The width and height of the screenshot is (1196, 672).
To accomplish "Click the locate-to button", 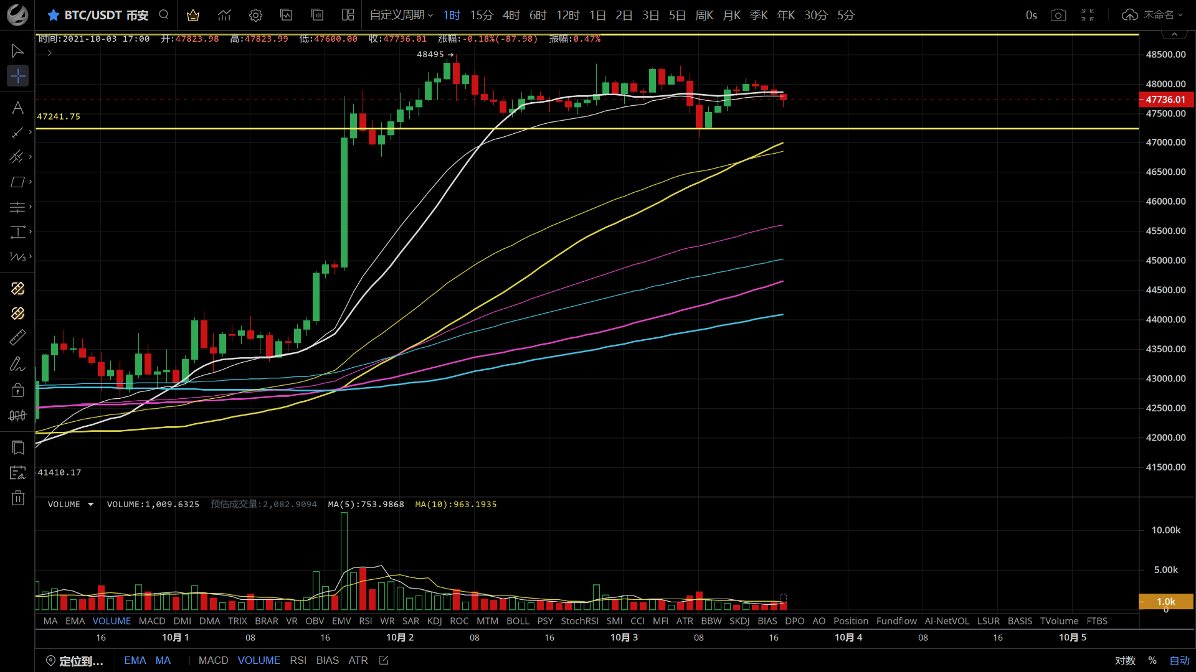I will click(75, 660).
